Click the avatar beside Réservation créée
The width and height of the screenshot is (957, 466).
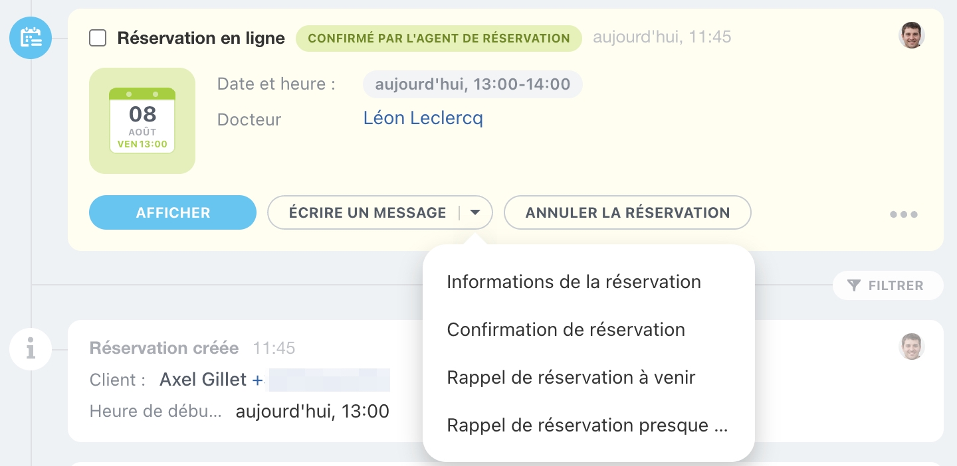click(x=912, y=347)
